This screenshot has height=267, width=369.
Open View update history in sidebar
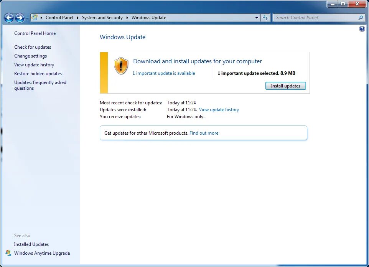pos(34,65)
